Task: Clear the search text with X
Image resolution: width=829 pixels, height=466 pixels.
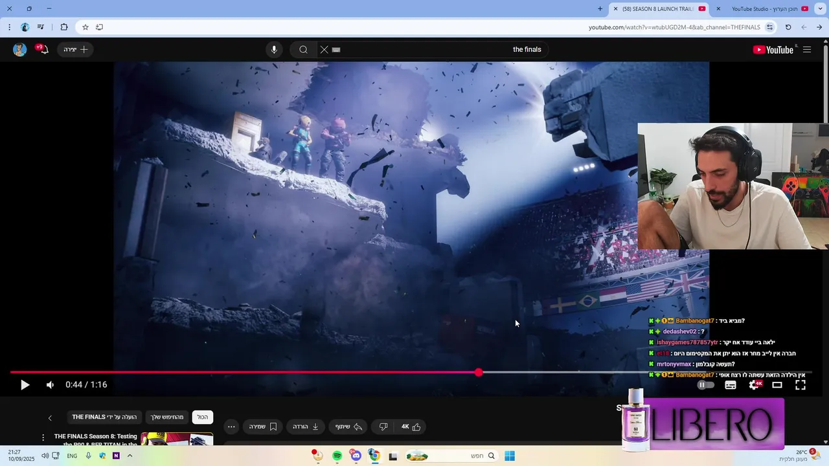Action: click(324, 50)
